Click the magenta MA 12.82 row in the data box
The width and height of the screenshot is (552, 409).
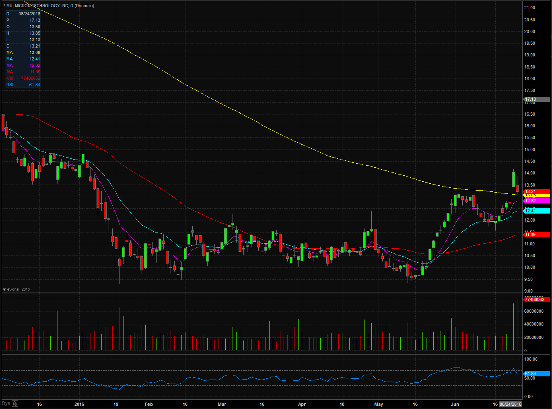23,65
